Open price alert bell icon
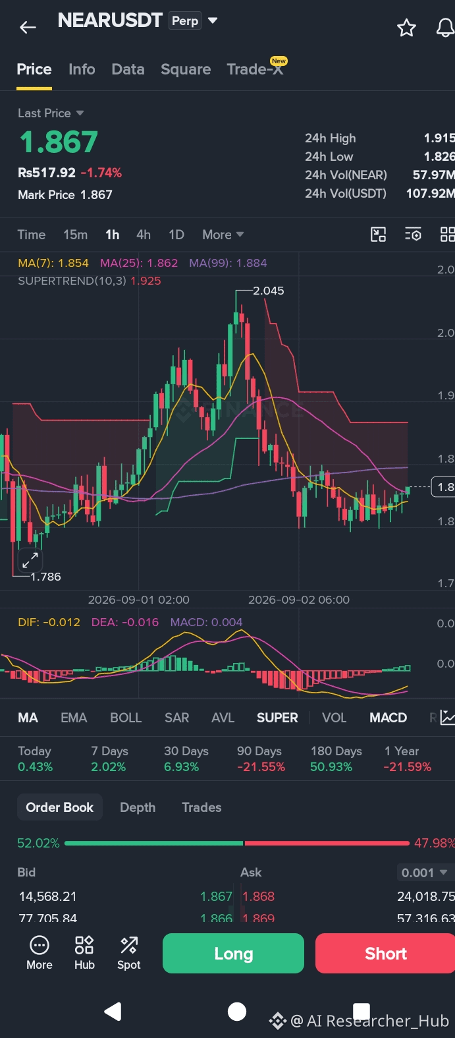The image size is (455, 1038). point(446,28)
